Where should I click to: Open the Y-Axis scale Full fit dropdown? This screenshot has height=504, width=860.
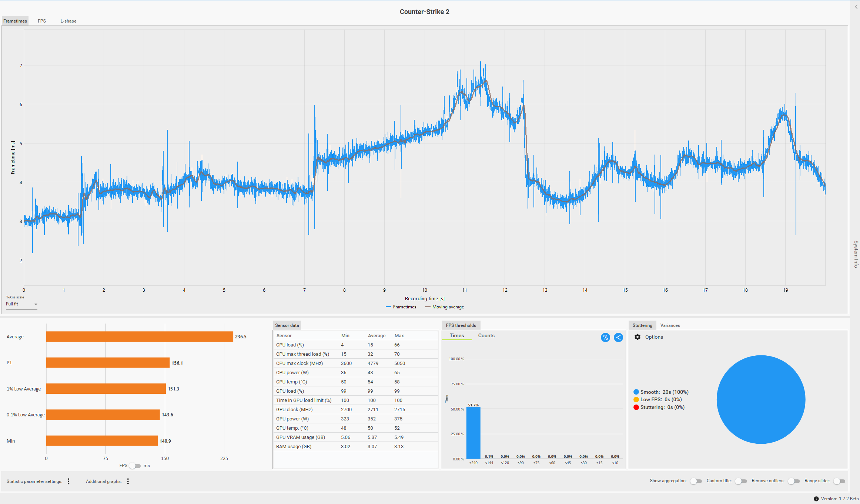(x=21, y=304)
